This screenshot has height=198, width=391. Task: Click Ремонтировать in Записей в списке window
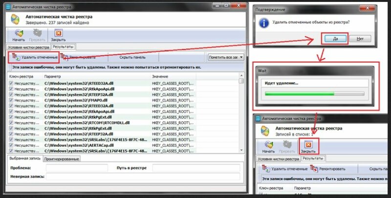tap(327, 169)
